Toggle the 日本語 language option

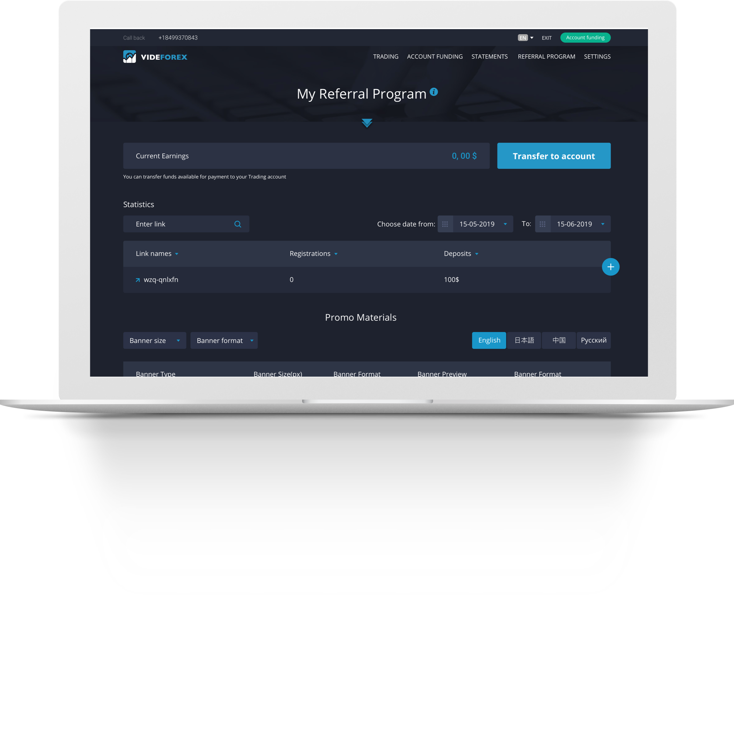(524, 340)
